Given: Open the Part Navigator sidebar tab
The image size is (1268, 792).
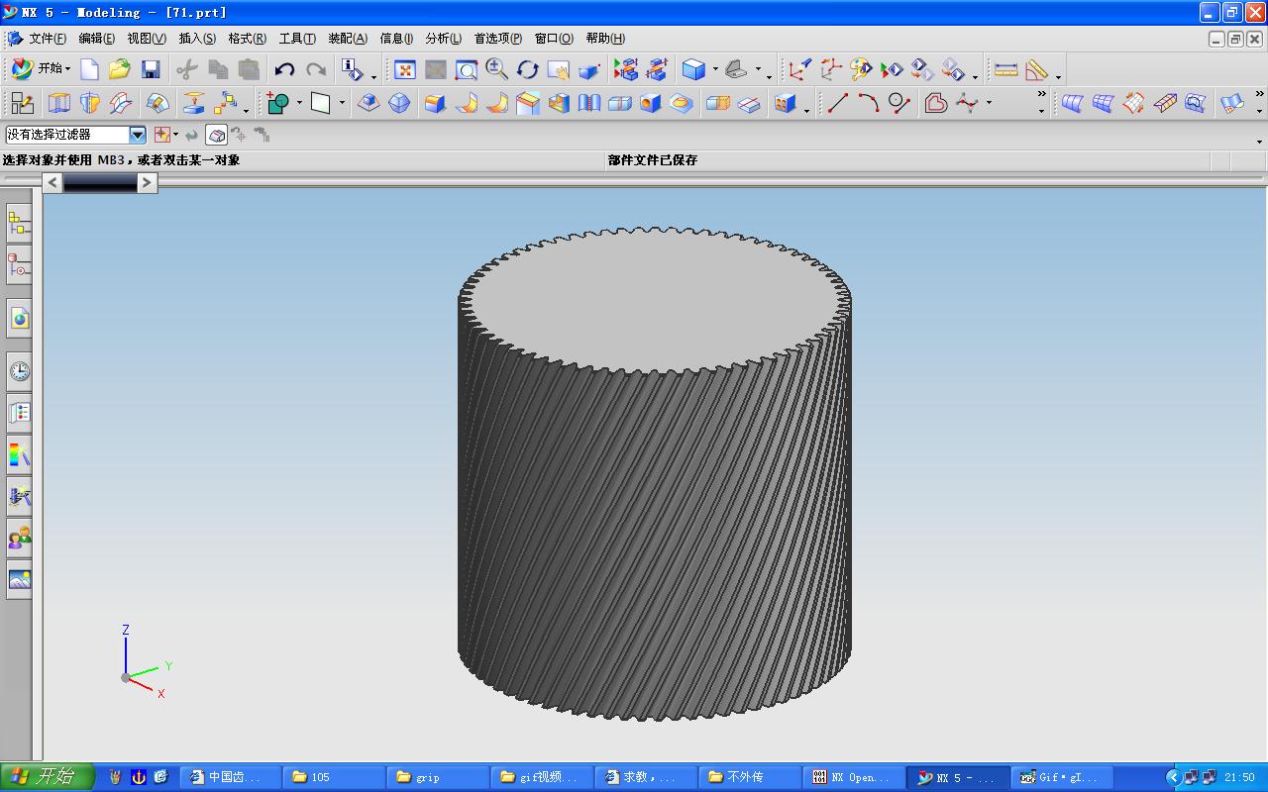Looking at the screenshot, I should point(19,264).
